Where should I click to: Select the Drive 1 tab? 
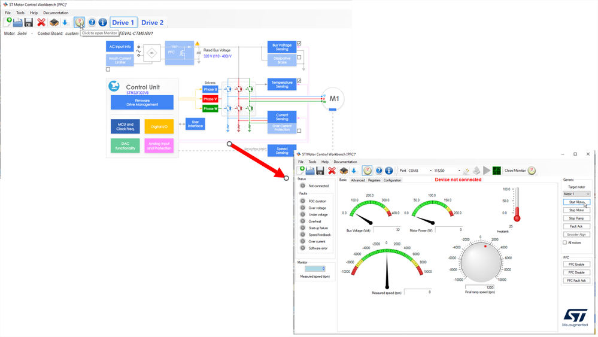pos(123,23)
